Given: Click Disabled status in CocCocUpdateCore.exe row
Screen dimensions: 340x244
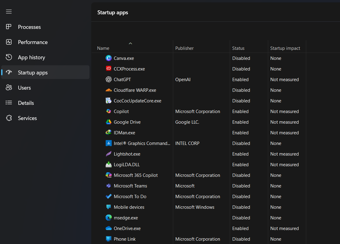Looking at the screenshot, I should (x=241, y=101).
